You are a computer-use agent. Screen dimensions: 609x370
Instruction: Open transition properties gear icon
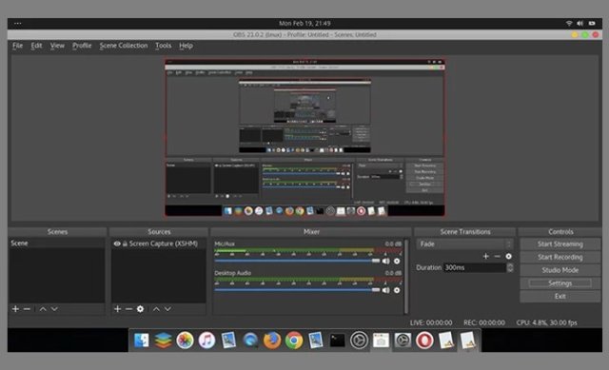(x=508, y=256)
